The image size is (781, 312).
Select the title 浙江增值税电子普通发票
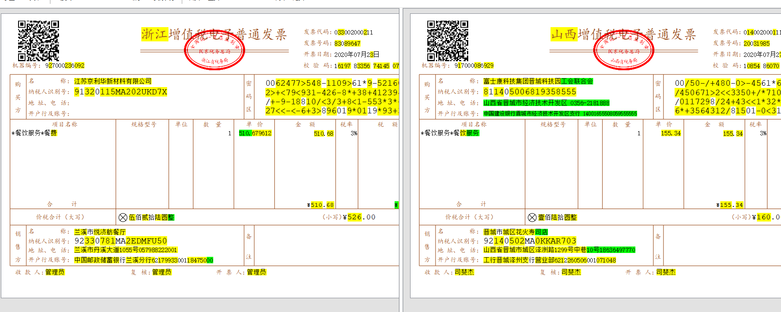pyautogui.click(x=214, y=34)
